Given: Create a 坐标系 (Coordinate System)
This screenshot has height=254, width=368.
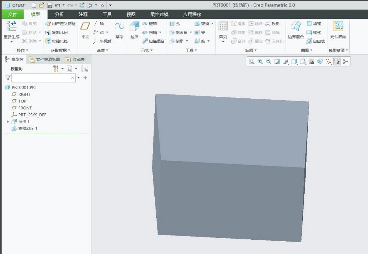Looking at the screenshot, I should (102, 41).
